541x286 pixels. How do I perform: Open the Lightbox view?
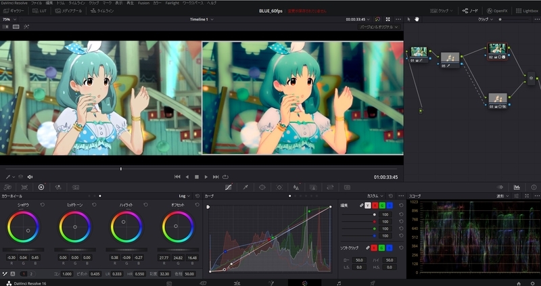click(527, 11)
